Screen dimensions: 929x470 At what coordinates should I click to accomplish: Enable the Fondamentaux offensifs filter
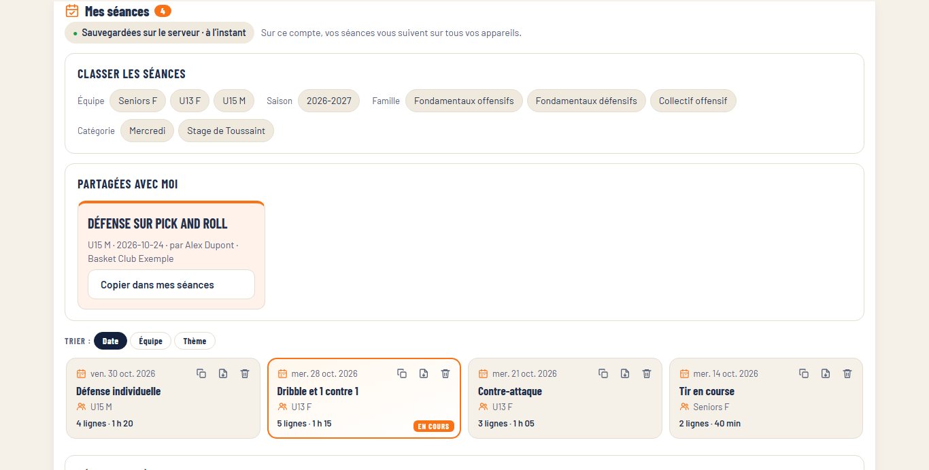tap(464, 101)
